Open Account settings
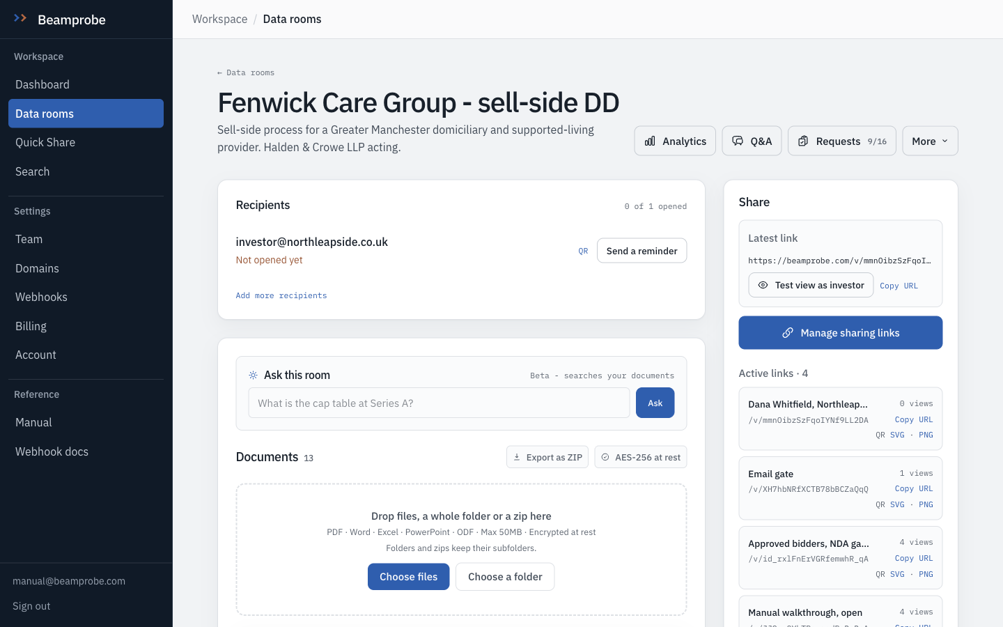The width and height of the screenshot is (1003, 627). (86, 355)
